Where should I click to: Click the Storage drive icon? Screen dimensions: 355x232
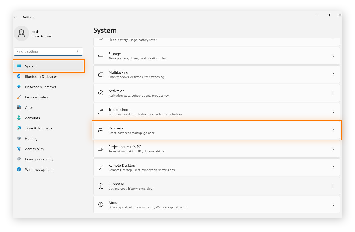[x=101, y=56]
